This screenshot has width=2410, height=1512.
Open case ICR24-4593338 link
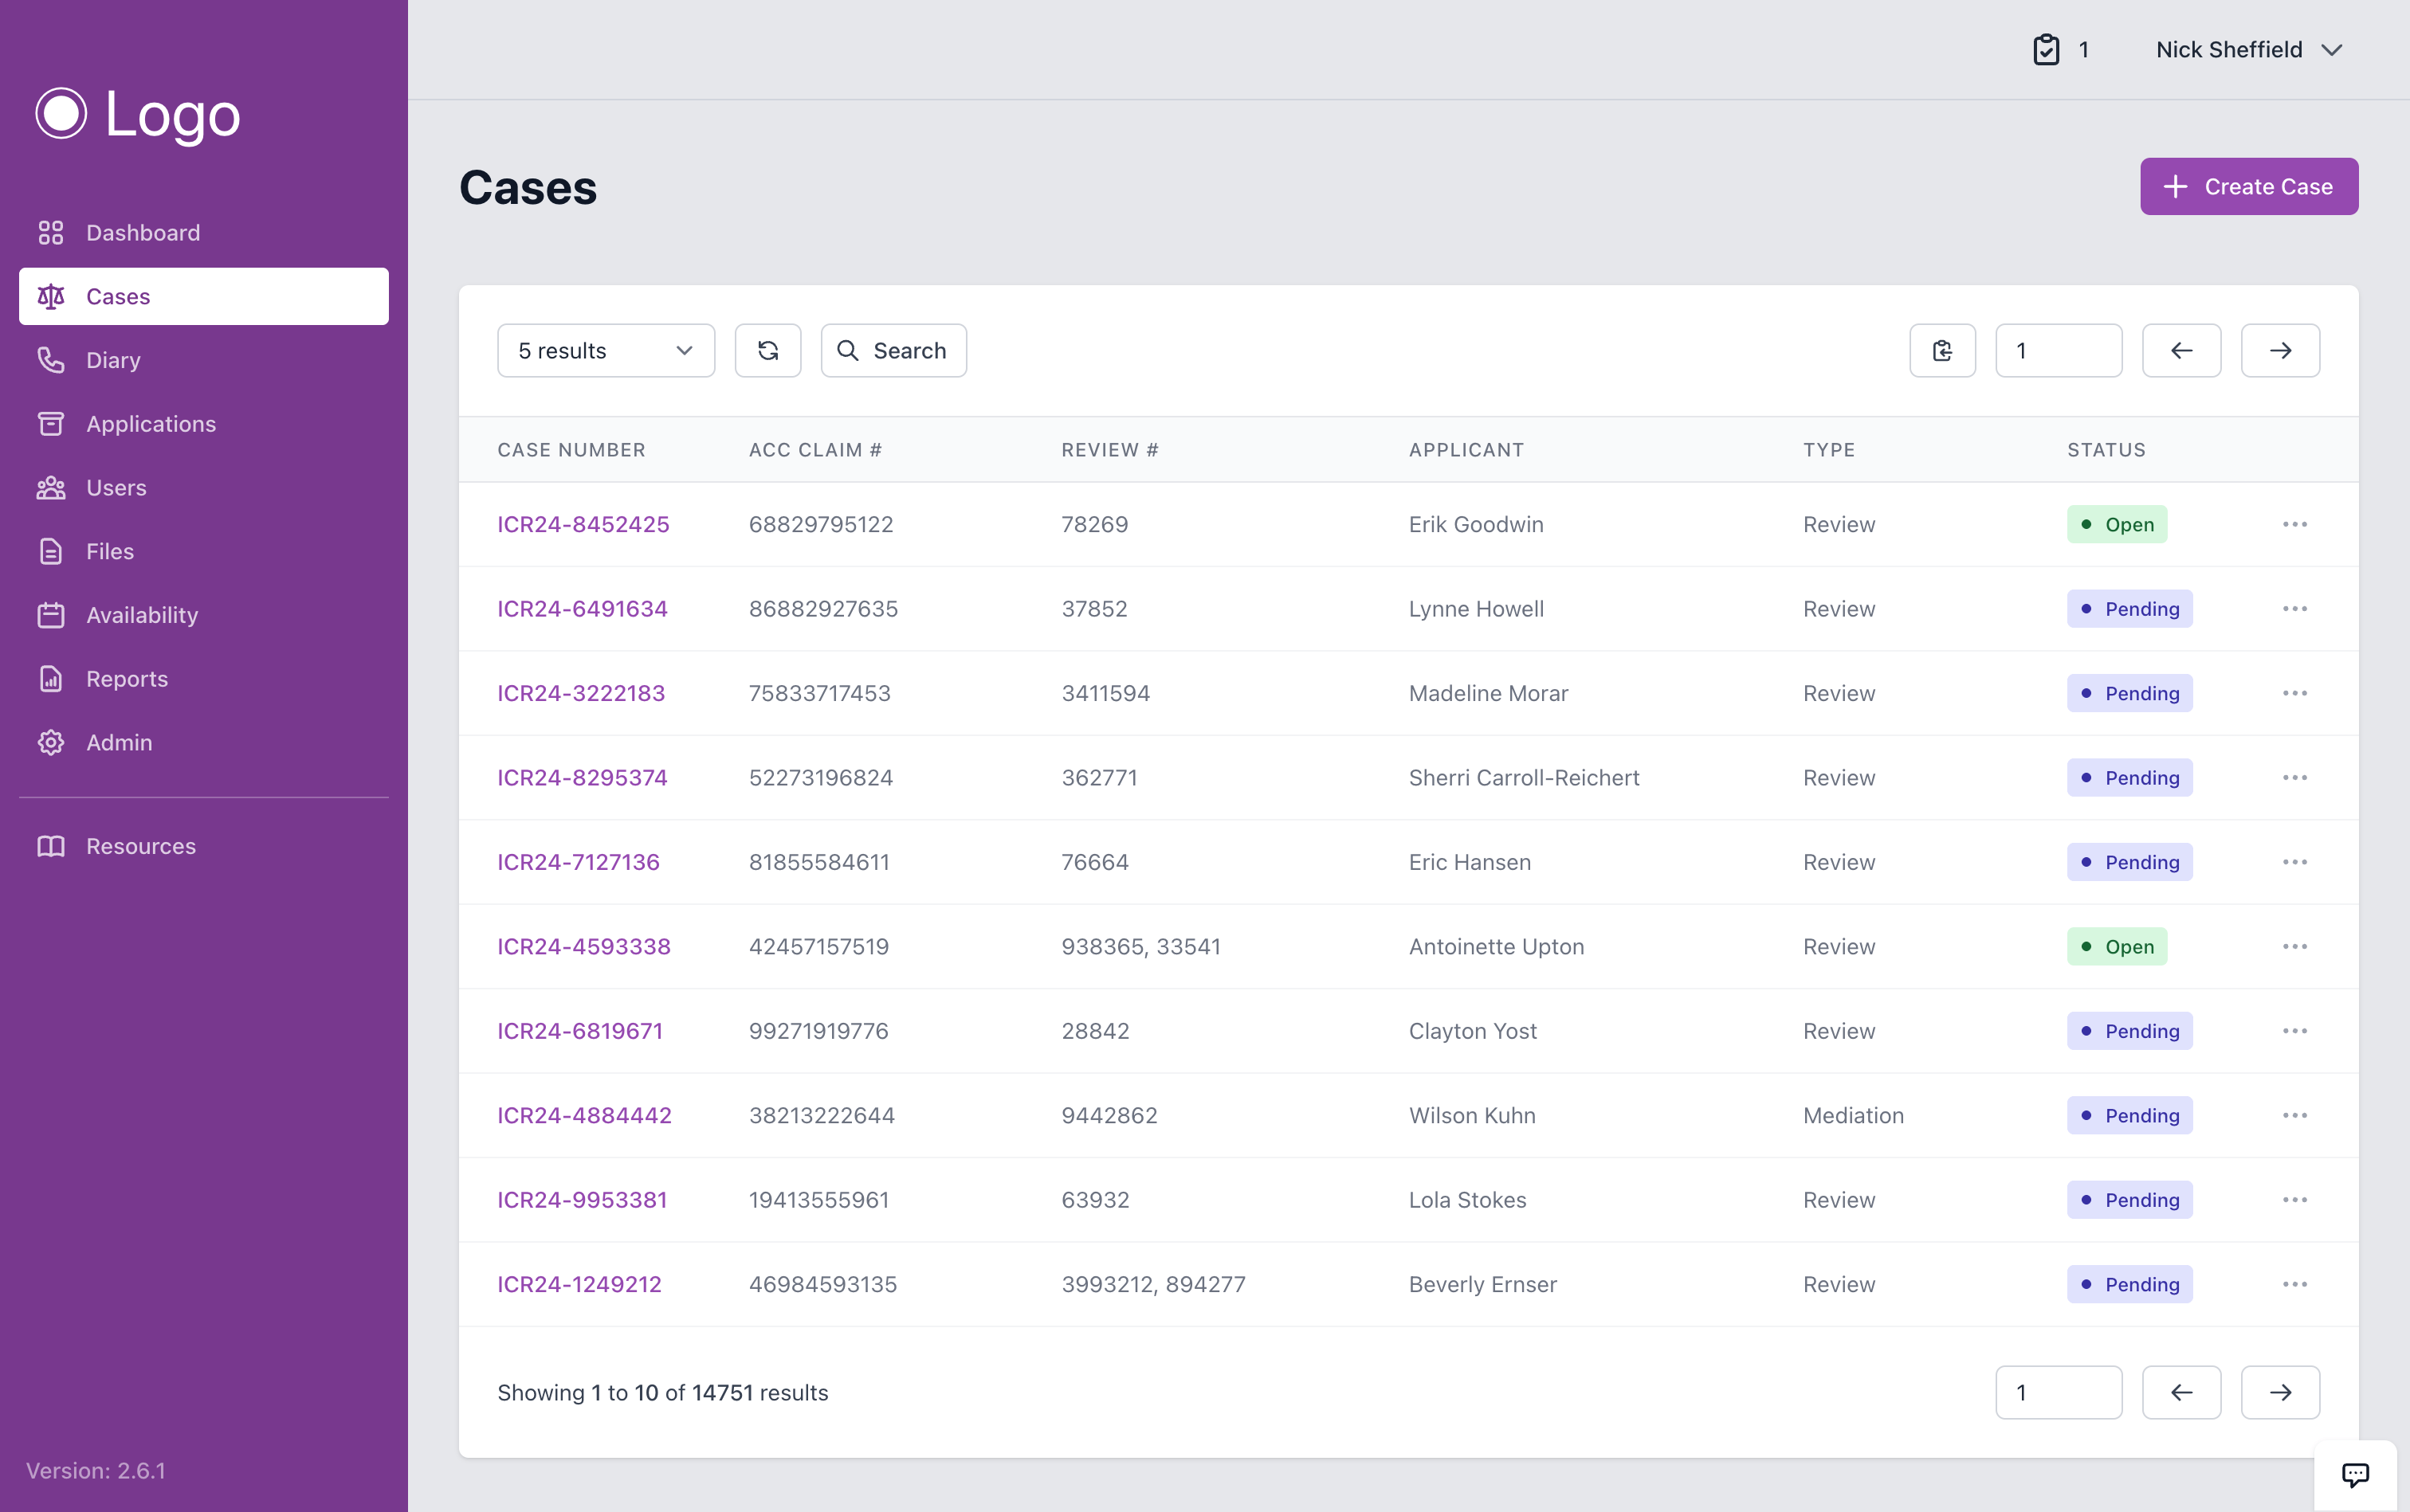tap(583, 946)
